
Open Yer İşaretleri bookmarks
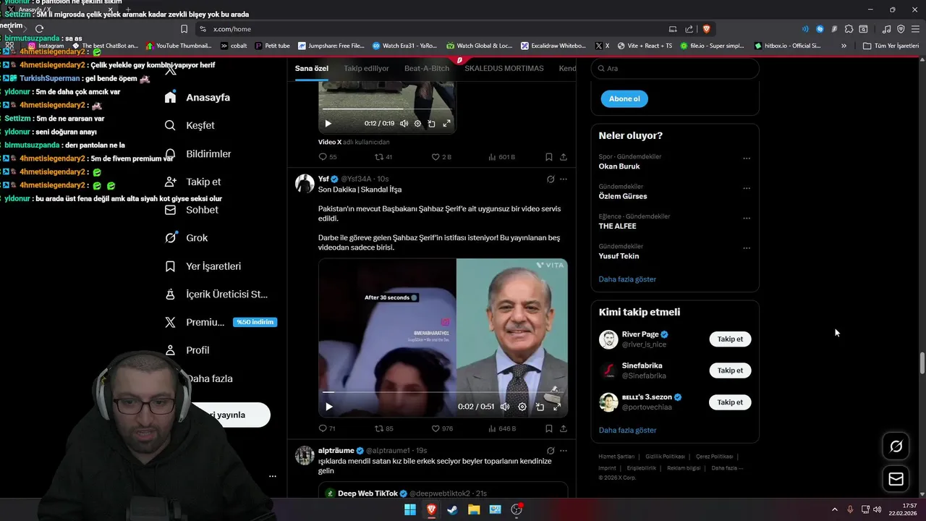tap(203, 266)
